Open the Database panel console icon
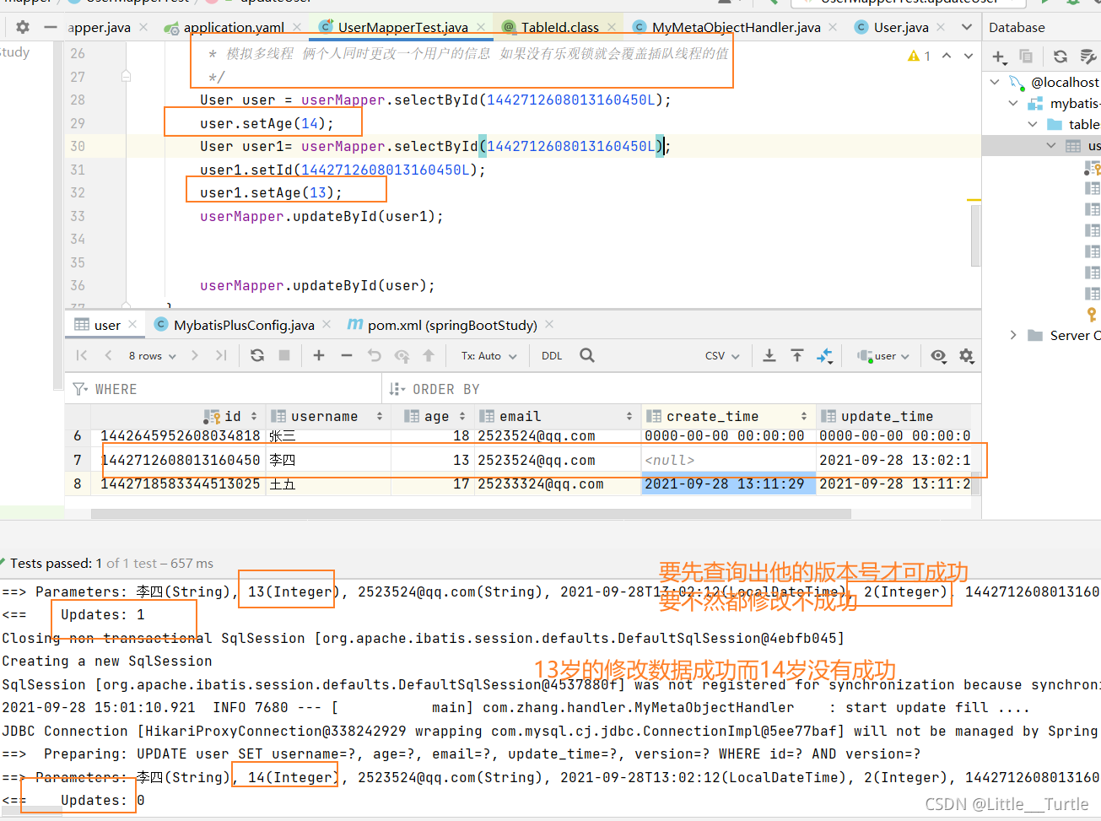 click(x=1088, y=57)
